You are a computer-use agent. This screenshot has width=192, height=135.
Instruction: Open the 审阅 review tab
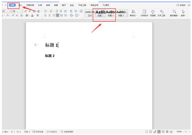pos(48,5)
